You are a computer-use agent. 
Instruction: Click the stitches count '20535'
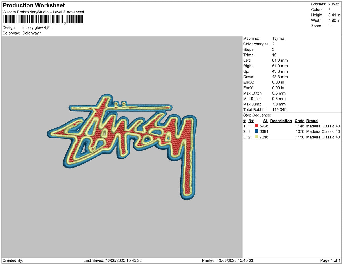tap(334, 4)
